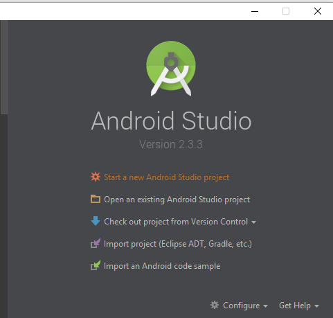
Task: Click the Android Studio title text
Action: coord(171,121)
